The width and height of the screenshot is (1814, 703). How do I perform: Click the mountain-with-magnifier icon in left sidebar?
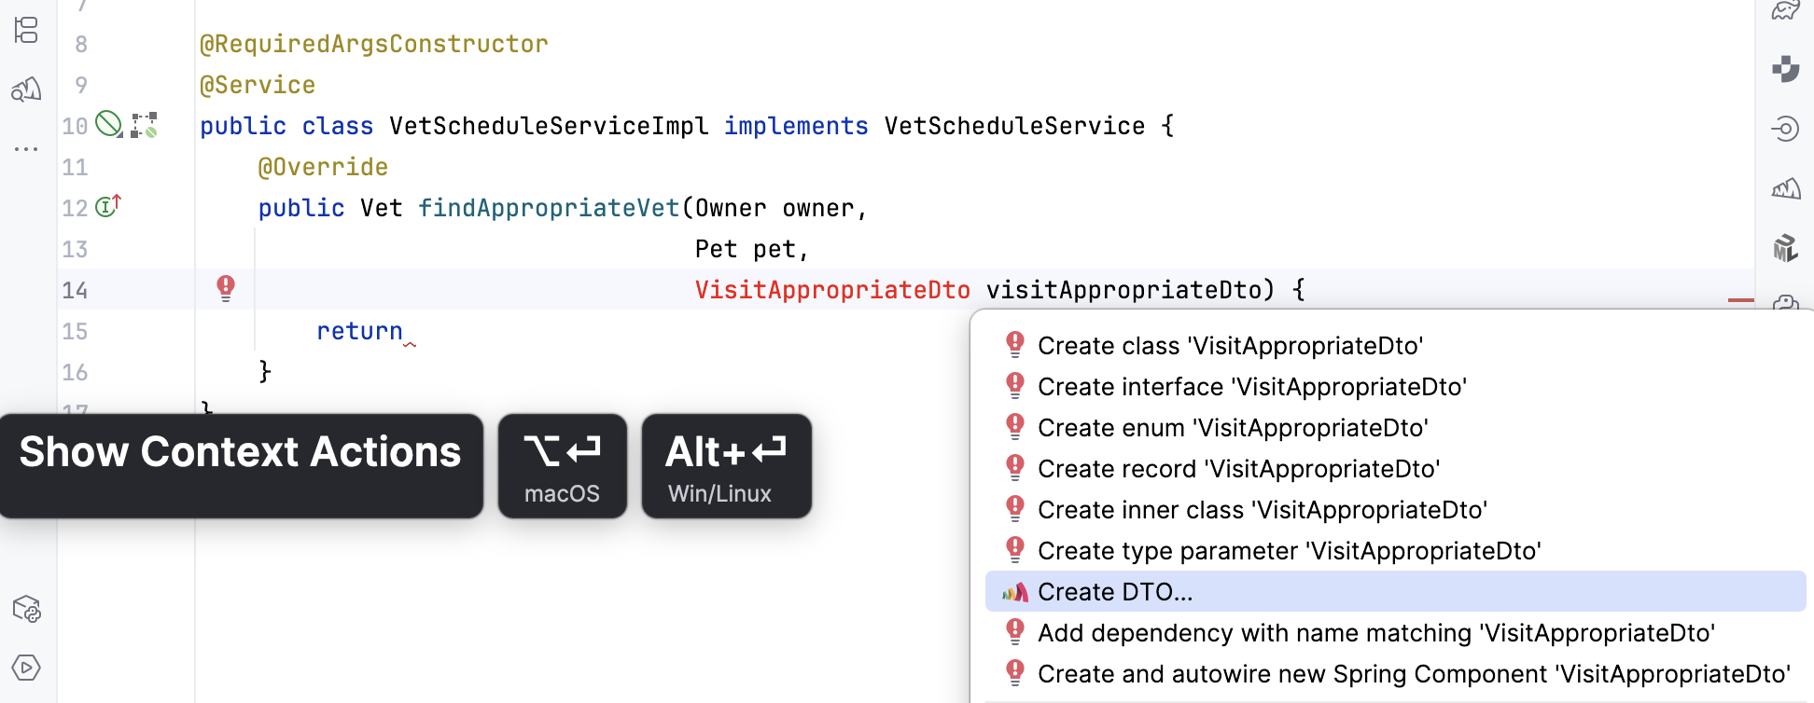[x=26, y=90]
